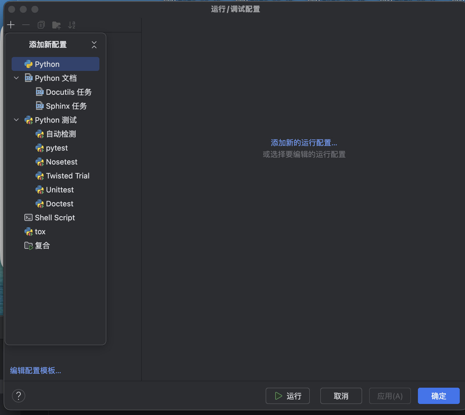
Task: Click the pytest row icon
Action: pos(40,148)
